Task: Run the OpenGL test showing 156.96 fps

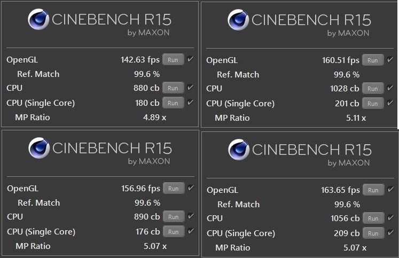Action: [x=174, y=188]
